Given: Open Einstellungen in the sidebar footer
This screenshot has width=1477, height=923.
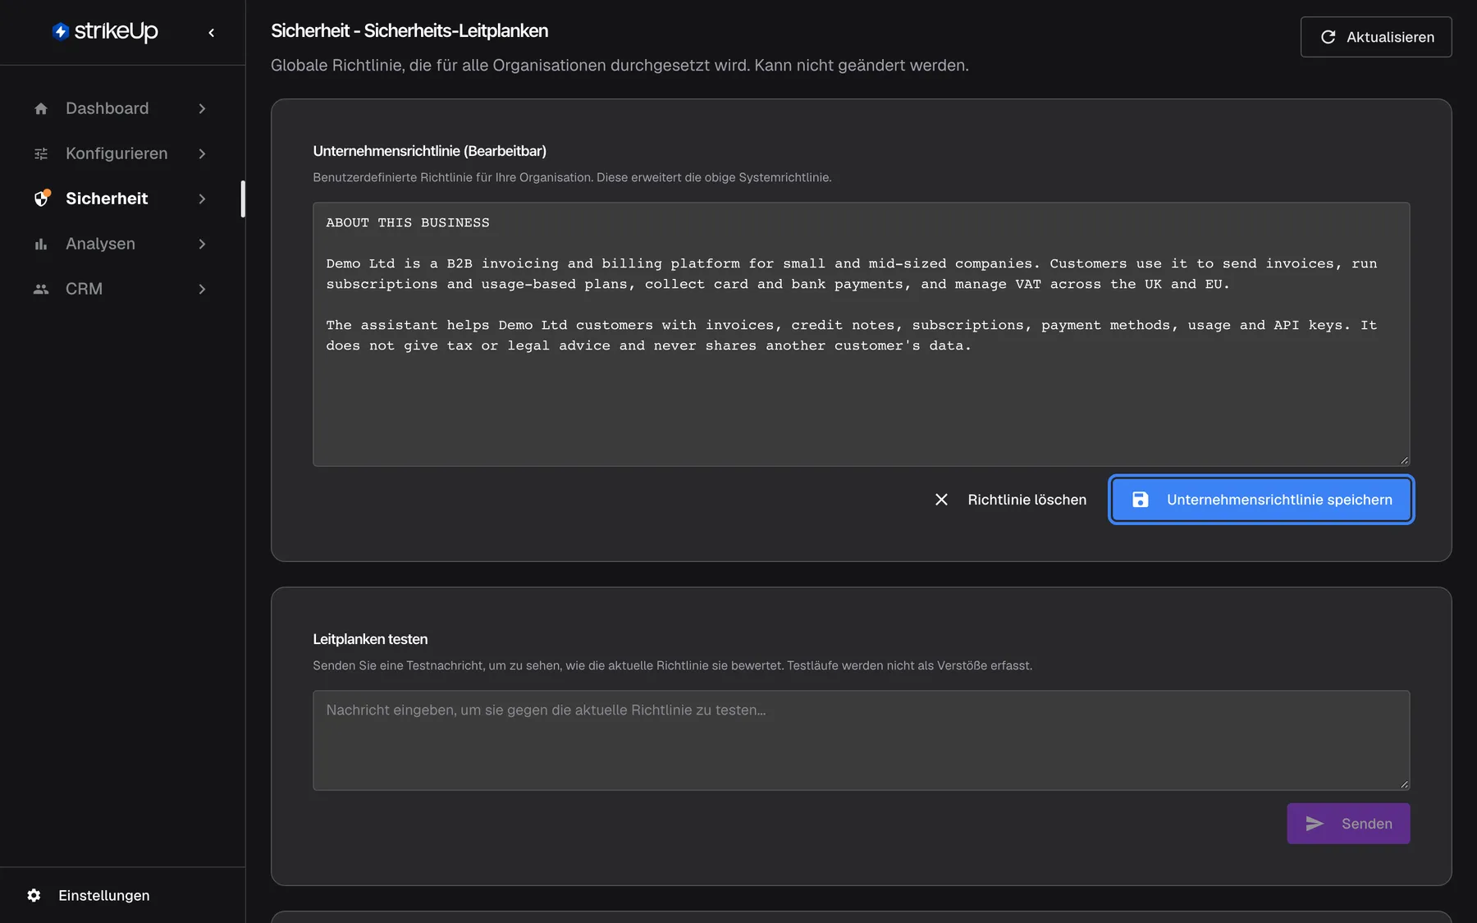Looking at the screenshot, I should click(x=89, y=895).
